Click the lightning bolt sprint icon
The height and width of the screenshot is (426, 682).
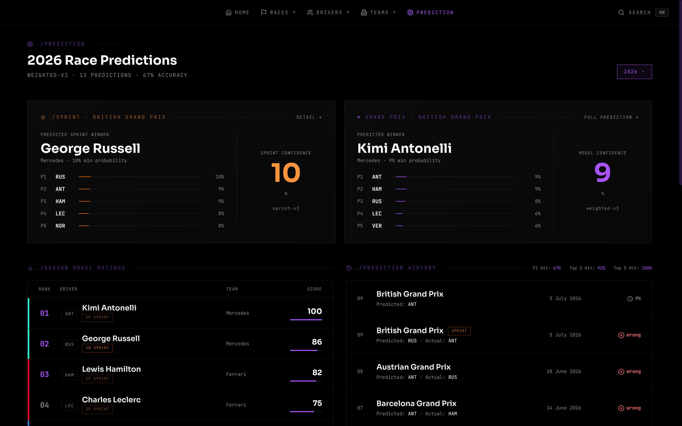tap(43, 117)
